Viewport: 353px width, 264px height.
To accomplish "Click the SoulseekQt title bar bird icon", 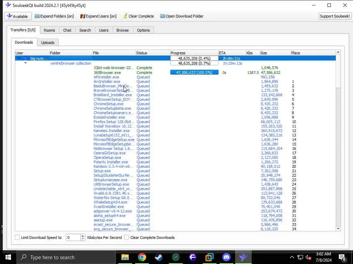I will [8, 5].
